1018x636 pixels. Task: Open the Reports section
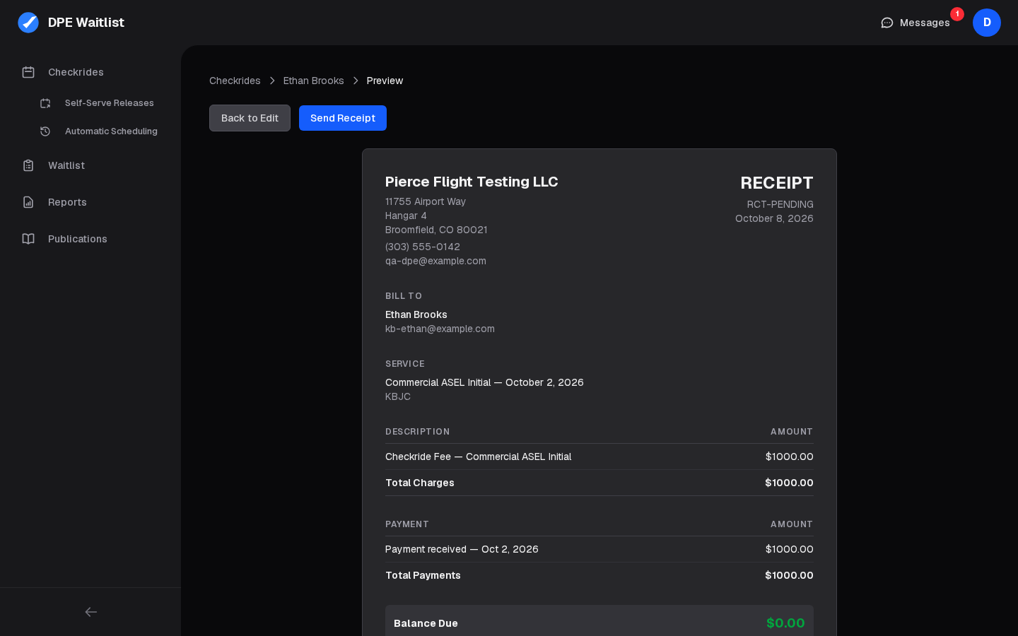click(67, 202)
